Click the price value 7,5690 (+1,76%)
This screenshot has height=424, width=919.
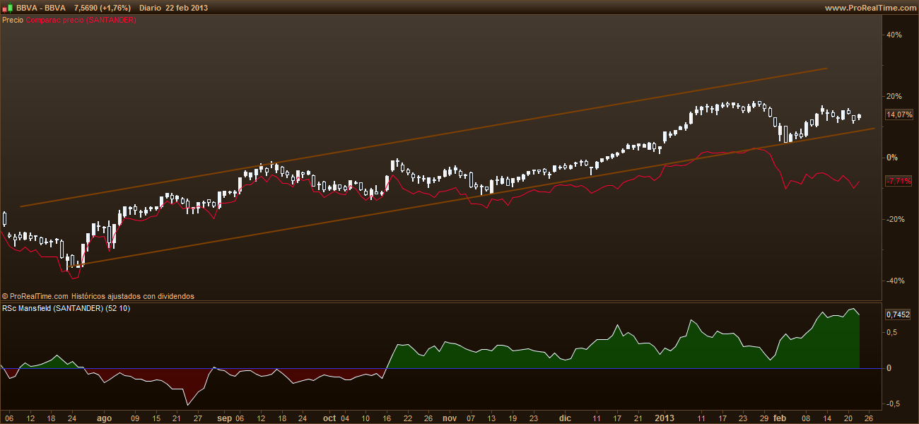tap(103, 8)
